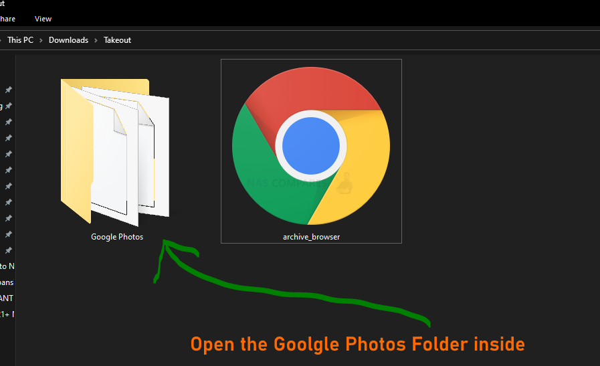Open the Google Photos folder icon

(x=115, y=153)
